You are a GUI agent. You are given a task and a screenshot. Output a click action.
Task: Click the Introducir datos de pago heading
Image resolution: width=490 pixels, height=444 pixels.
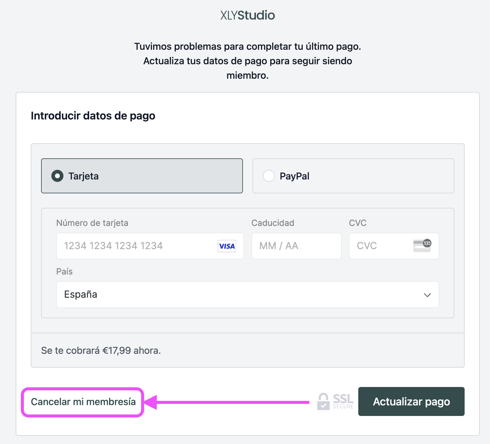click(x=93, y=116)
